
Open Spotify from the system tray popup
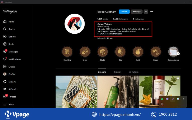[x=162, y=99]
